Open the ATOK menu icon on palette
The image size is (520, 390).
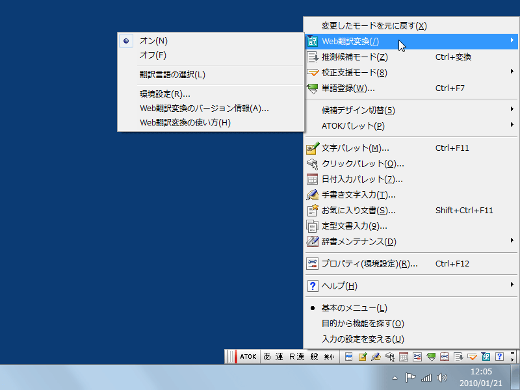coord(348,357)
